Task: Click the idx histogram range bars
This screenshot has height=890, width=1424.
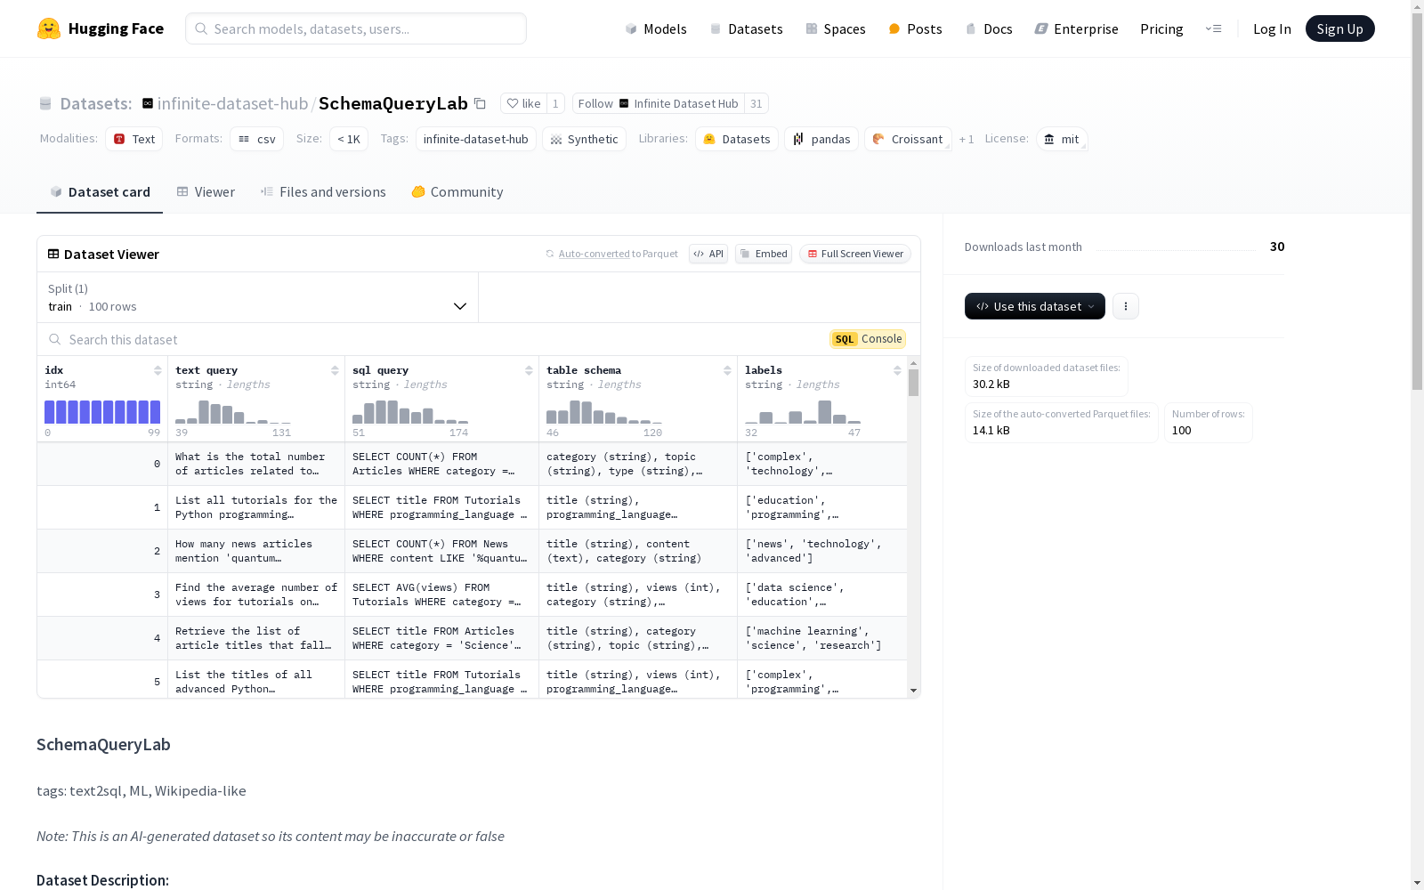Action: click(102, 412)
